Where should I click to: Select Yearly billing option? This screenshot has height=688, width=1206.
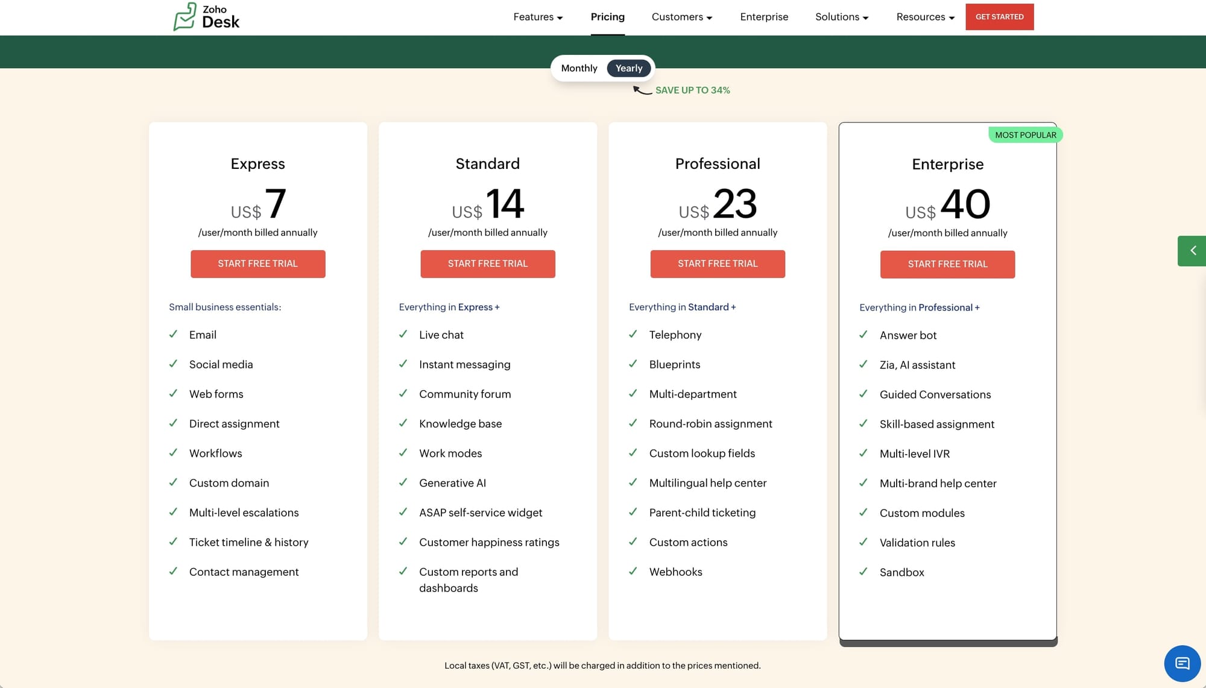point(628,68)
